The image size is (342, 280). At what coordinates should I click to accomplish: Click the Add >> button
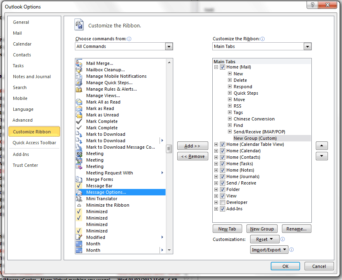[193, 146]
